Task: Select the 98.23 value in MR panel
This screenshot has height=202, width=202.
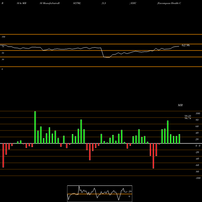Action: pyautogui.click(x=188, y=116)
